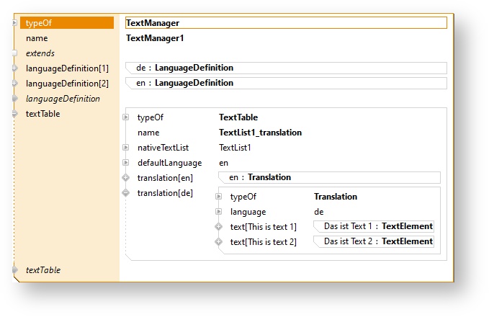The height and width of the screenshot is (317, 489).
Task: Collapse the textTable node icon
Action: [x=14, y=114]
